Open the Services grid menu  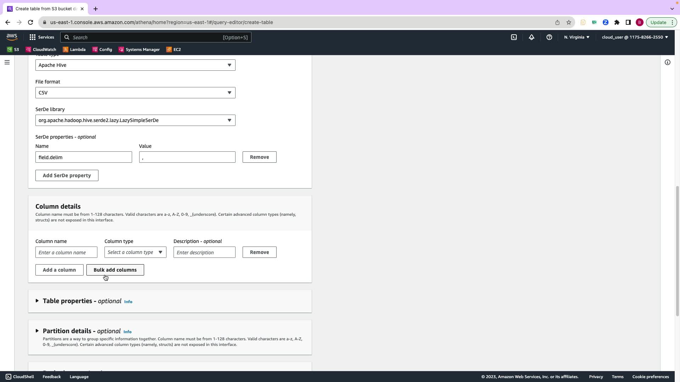[x=41, y=37]
